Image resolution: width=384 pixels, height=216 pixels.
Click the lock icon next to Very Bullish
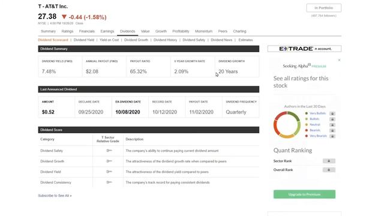(332, 113)
